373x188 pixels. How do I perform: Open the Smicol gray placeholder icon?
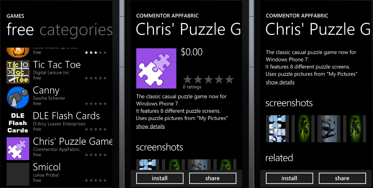18,174
